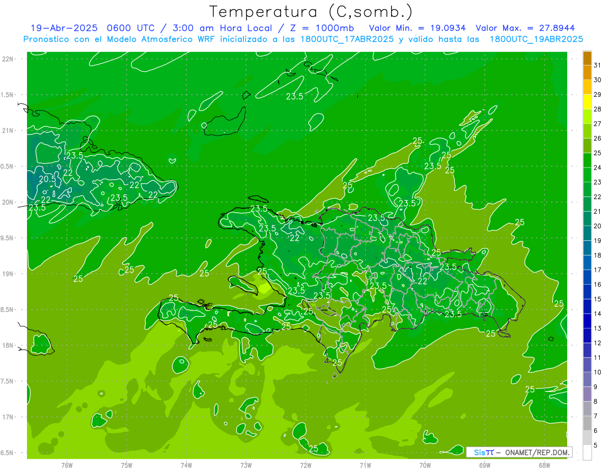Click the '72W' longitude axis label
611x472 pixels.
(305, 465)
